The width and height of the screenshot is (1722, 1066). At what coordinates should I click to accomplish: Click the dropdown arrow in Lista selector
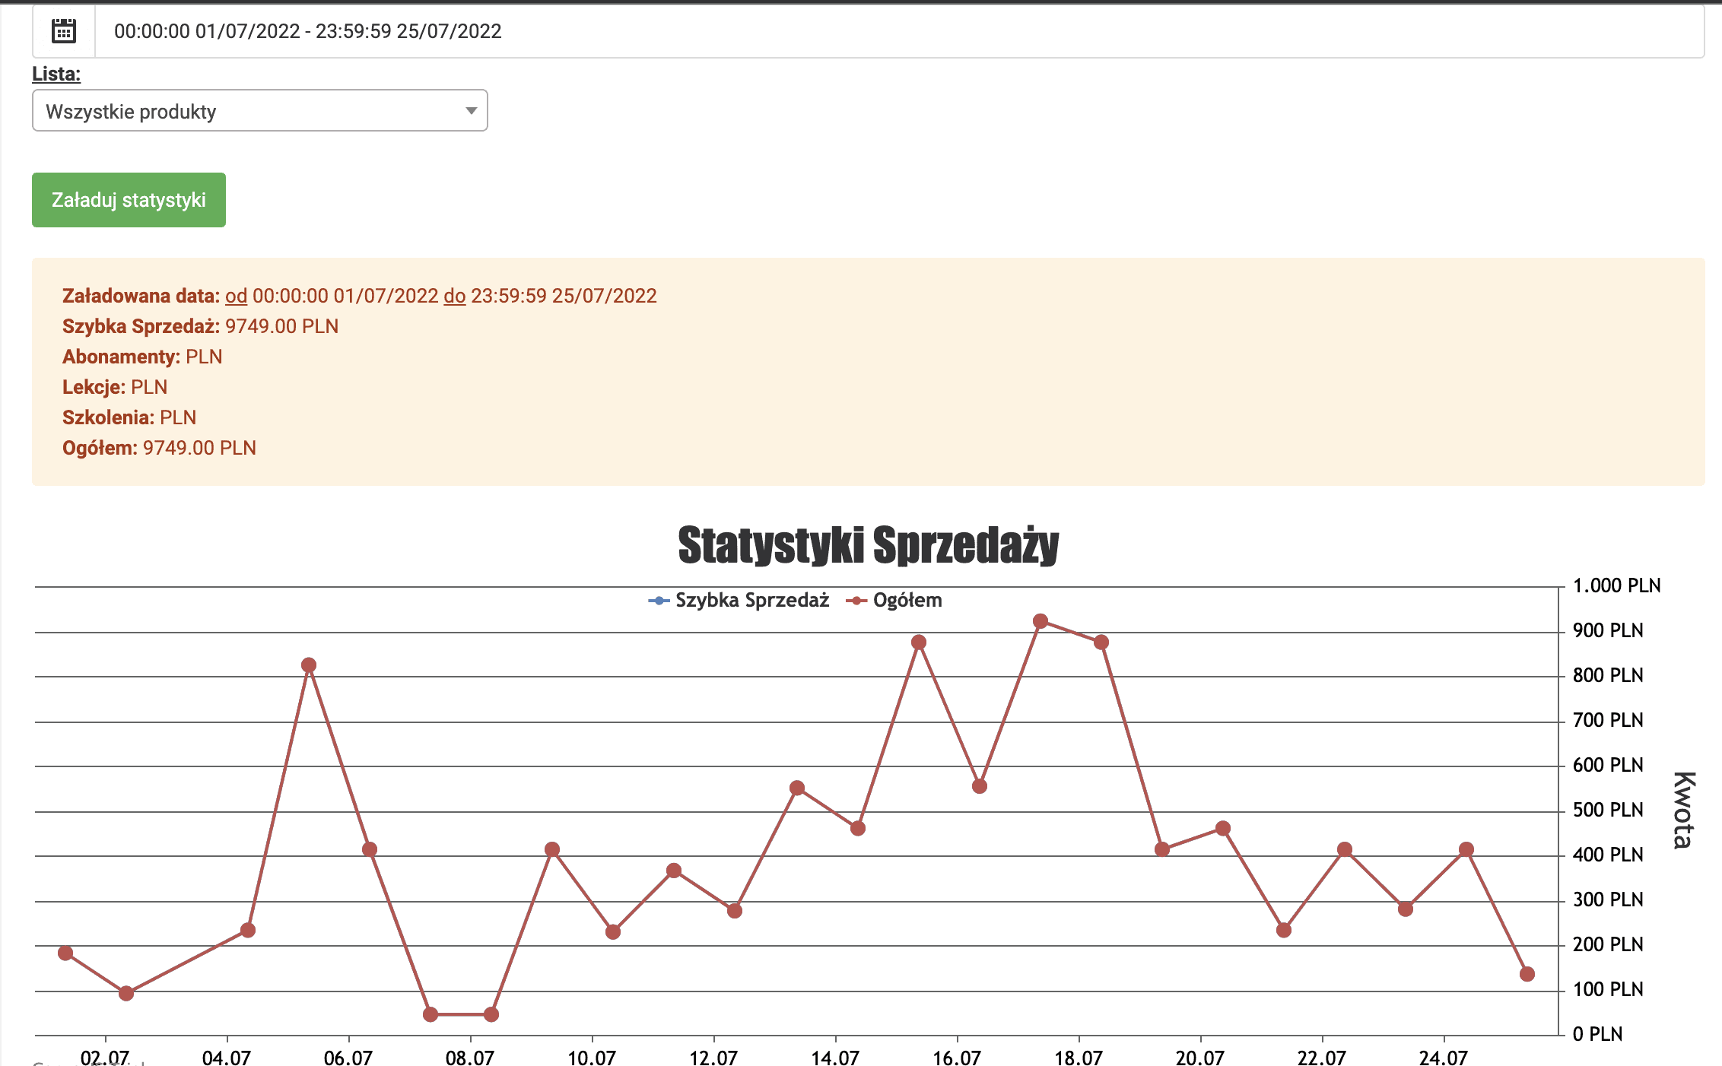point(472,111)
